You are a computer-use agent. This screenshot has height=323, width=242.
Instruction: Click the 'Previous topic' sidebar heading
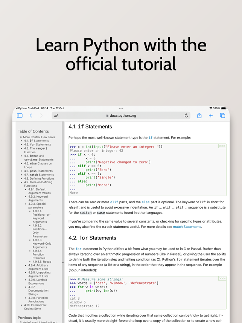pos(29,318)
